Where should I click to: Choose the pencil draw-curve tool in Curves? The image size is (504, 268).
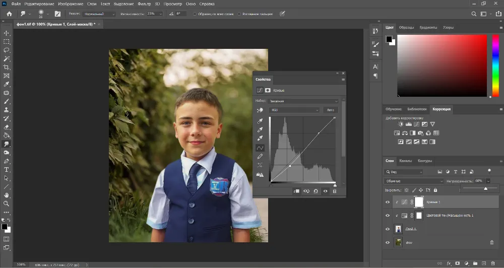pos(261,156)
